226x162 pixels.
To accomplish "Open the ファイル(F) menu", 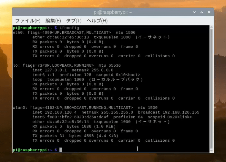I will 28,21.
